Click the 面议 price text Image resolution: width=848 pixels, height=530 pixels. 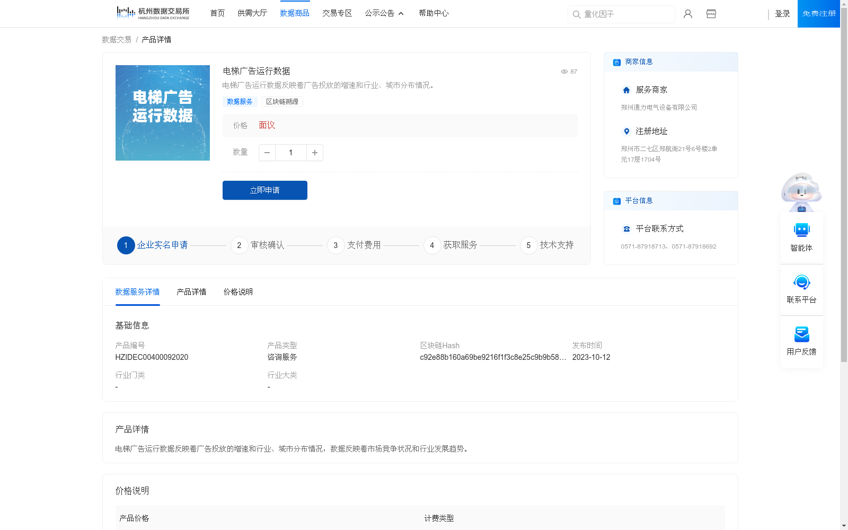267,126
